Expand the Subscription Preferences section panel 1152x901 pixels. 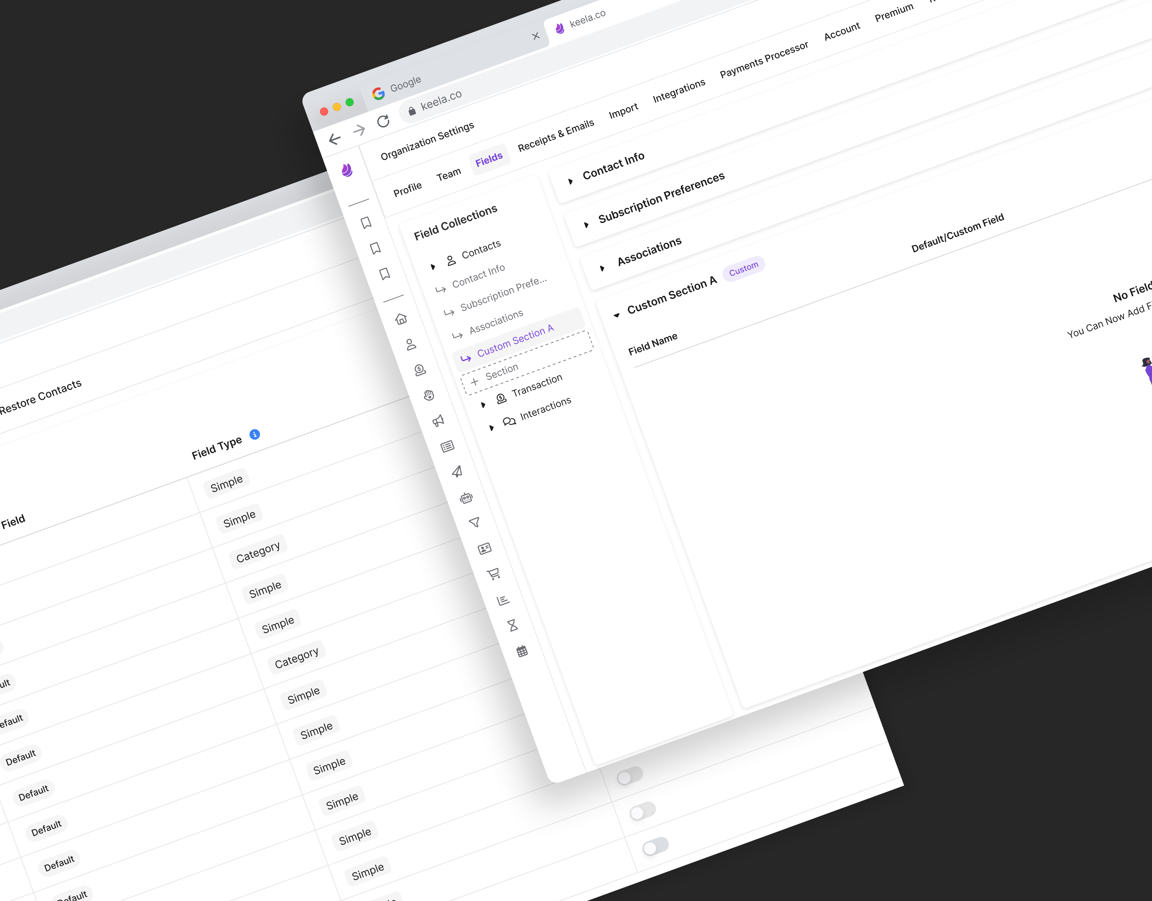[586, 225]
